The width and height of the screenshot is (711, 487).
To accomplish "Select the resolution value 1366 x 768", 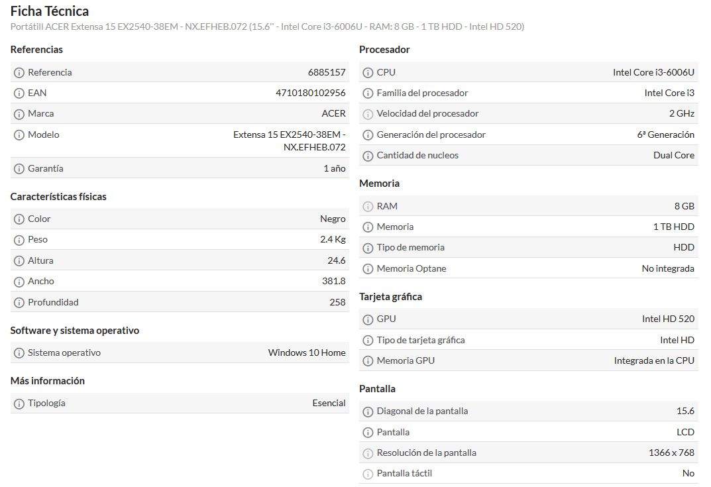I will (x=671, y=453).
